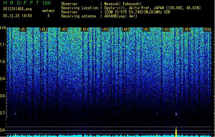Click the 1457 time marker
This screenshot has height=137, width=215.
pos(146,29)
